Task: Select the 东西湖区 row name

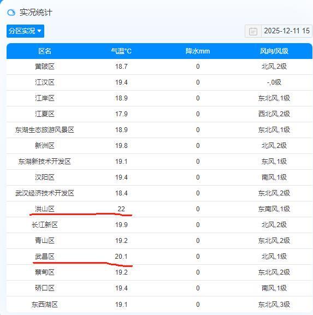Action: (x=45, y=305)
